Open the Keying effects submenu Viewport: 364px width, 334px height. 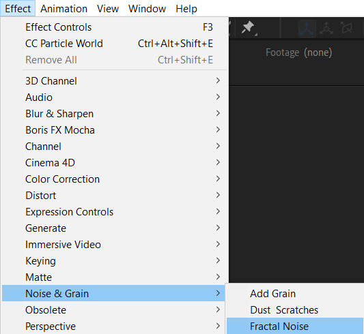(x=114, y=261)
